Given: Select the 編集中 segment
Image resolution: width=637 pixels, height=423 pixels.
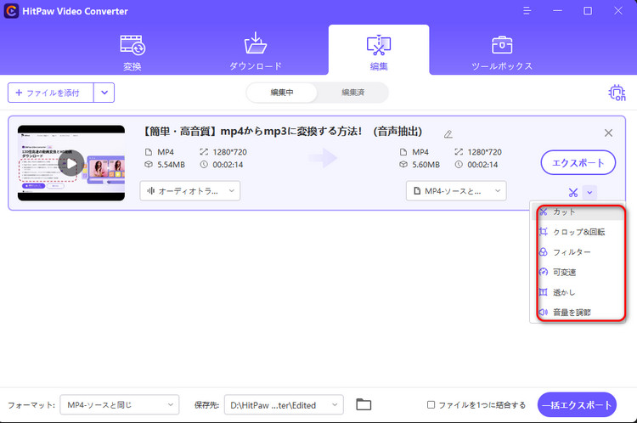Looking at the screenshot, I should (282, 93).
